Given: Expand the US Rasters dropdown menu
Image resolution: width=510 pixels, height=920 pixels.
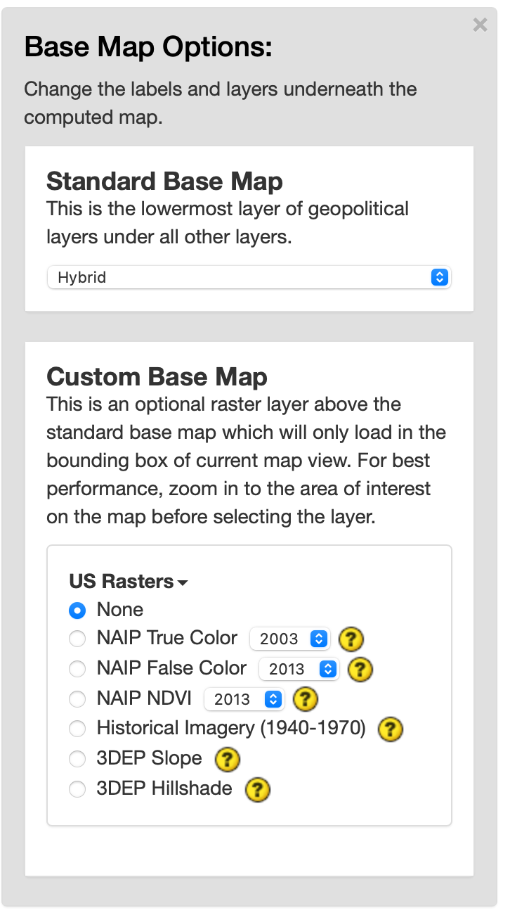Looking at the screenshot, I should click(129, 582).
